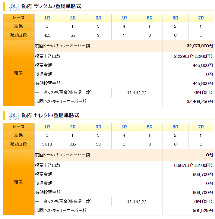215x219 pixels.
Task: Click the bicycle icon beside 防府 セレクト7重勝単勝式
Action: click(13, 116)
